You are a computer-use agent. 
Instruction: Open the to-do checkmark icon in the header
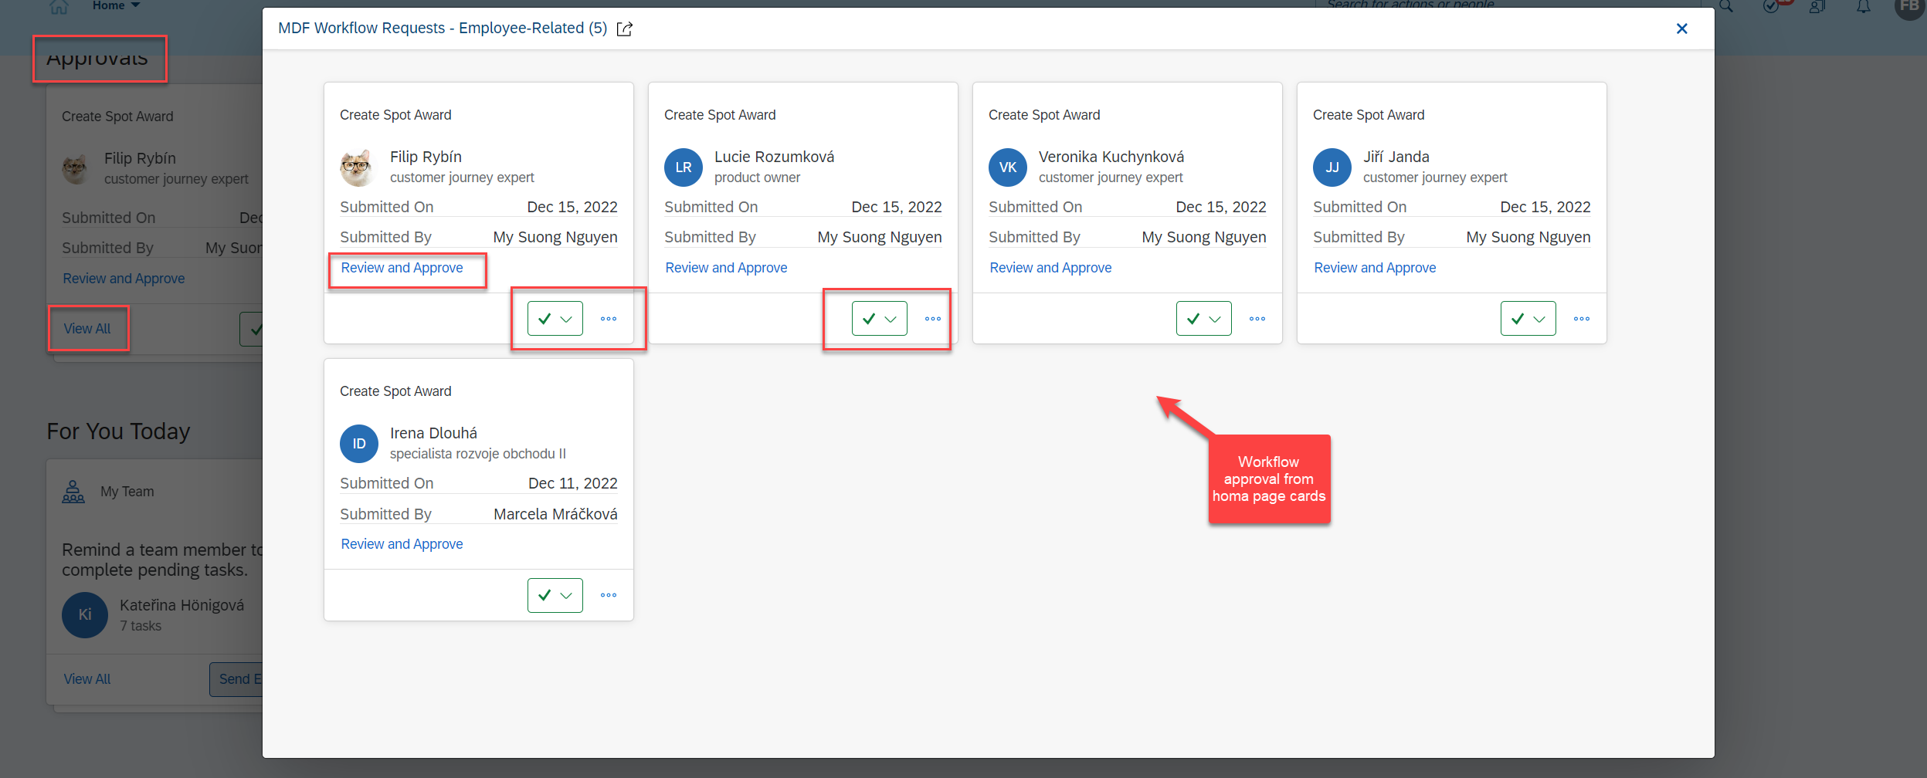(x=1771, y=6)
